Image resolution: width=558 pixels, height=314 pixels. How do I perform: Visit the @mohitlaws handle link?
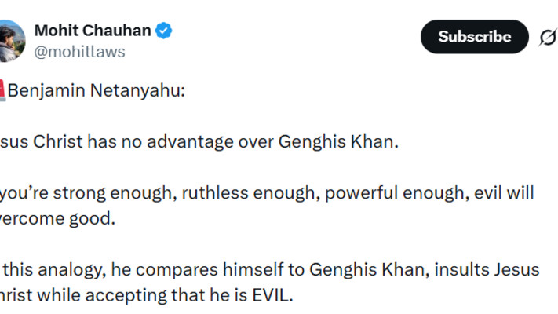[79, 52]
